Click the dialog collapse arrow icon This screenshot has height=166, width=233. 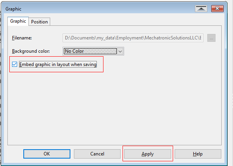201,9
